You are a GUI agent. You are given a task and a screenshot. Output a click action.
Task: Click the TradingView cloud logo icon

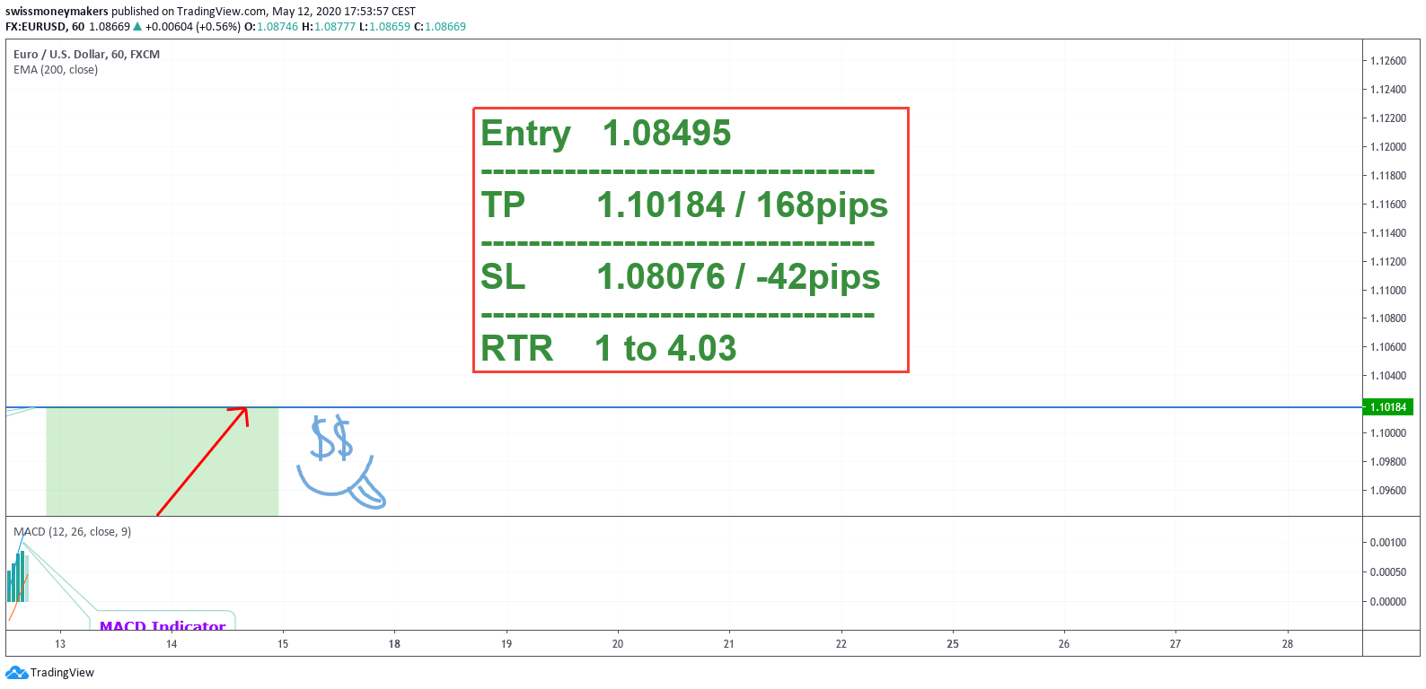16,673
